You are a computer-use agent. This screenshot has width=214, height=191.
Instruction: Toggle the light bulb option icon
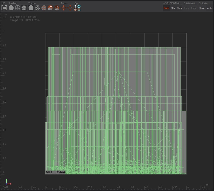coord(76,6)
